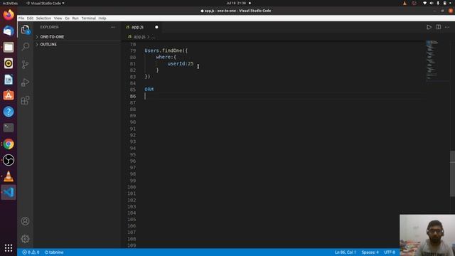Open Files manager from the dock
Screen dimensions: 455x256
pos(9,47)
